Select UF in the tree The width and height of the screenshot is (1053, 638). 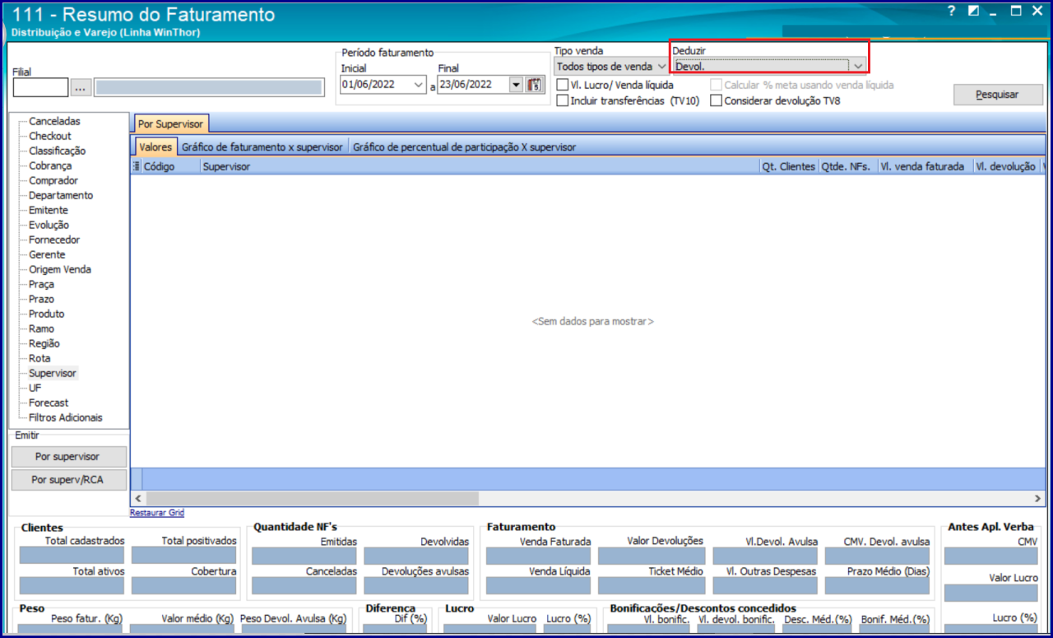(35, 388)
